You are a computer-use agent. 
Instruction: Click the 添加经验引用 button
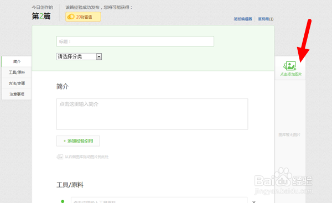click(x=78, y=140)
